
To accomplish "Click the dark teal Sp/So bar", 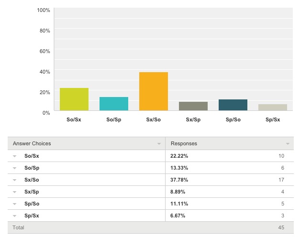I will tap(233, 105).
